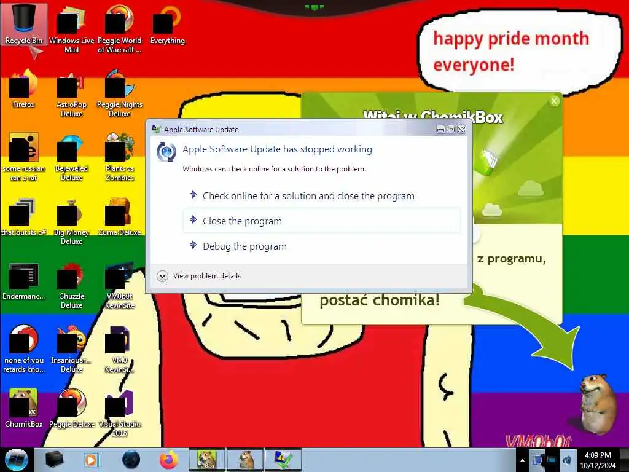Show hidden tray icons arrow
The image size is (629, 472).
pos(522,460)
